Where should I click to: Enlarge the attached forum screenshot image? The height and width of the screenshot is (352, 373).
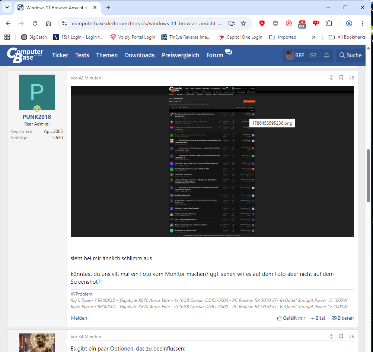pyautogui.click(x=212, y=161)
